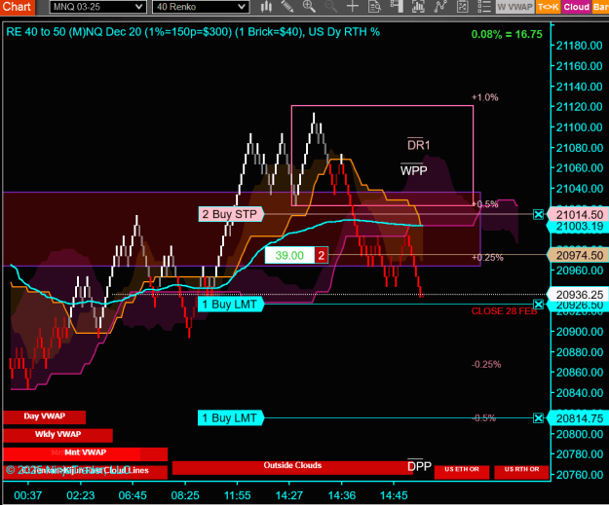Click the 21014.50 price axis marker
This screenshot has width=609, height=505.
point(578,214)
